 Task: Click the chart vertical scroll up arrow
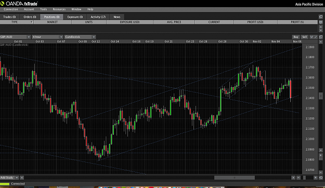click(x=321, y=42)
